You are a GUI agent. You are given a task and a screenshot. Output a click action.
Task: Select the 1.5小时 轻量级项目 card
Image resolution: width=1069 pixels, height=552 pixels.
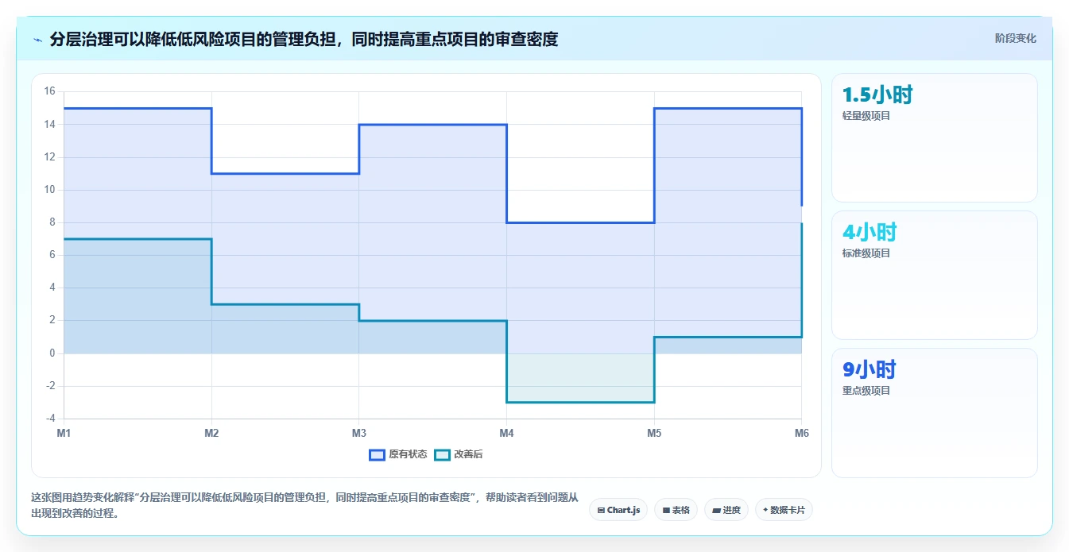pyautogui.click(x=935, y=137)
